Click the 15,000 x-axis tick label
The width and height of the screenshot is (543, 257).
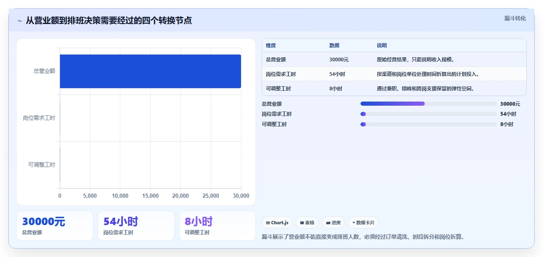pos(150,196)
